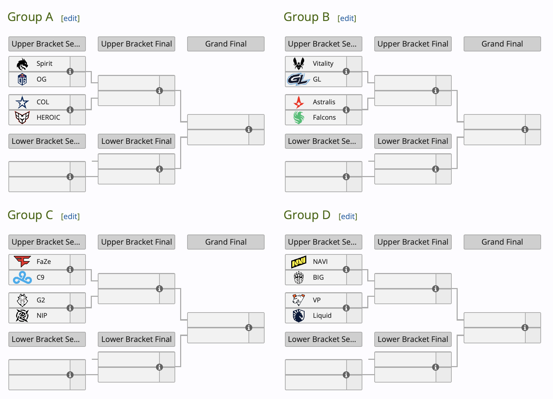Click the Astralis star logo
The image size is (553, 399).
[299, 102]
